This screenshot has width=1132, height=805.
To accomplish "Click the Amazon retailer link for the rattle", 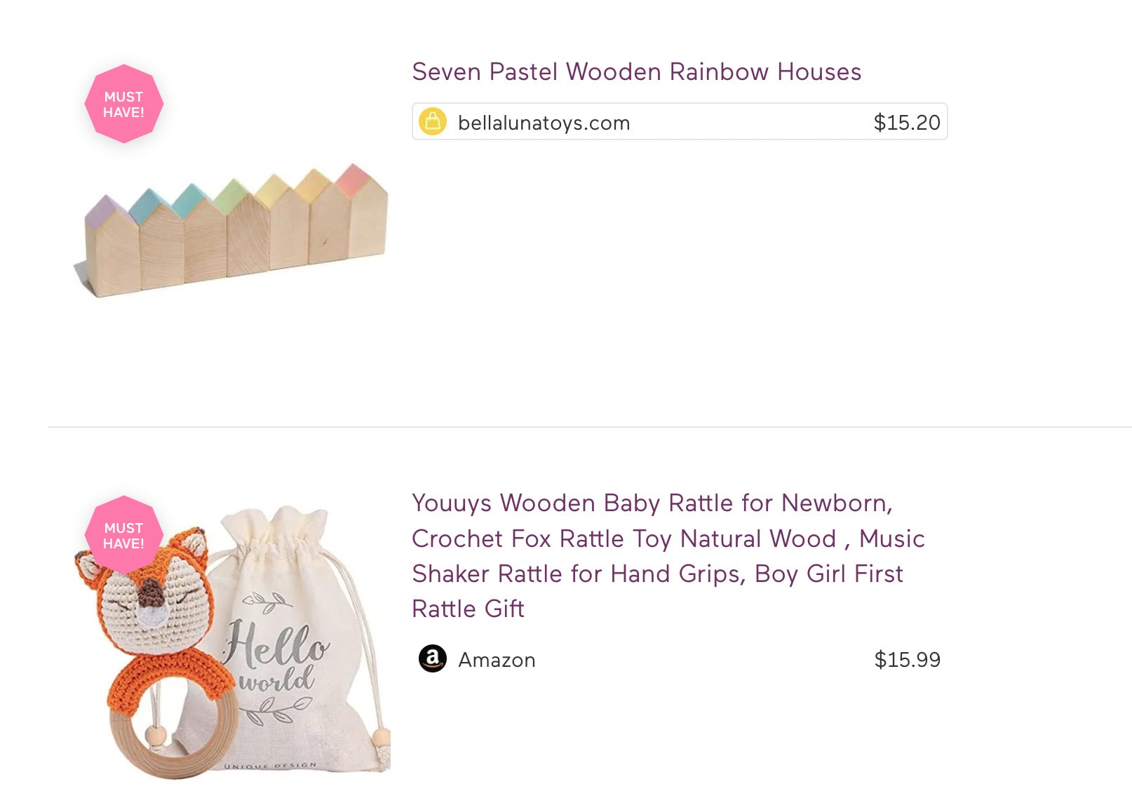I will pyautogui.click(x=495, y=659).
